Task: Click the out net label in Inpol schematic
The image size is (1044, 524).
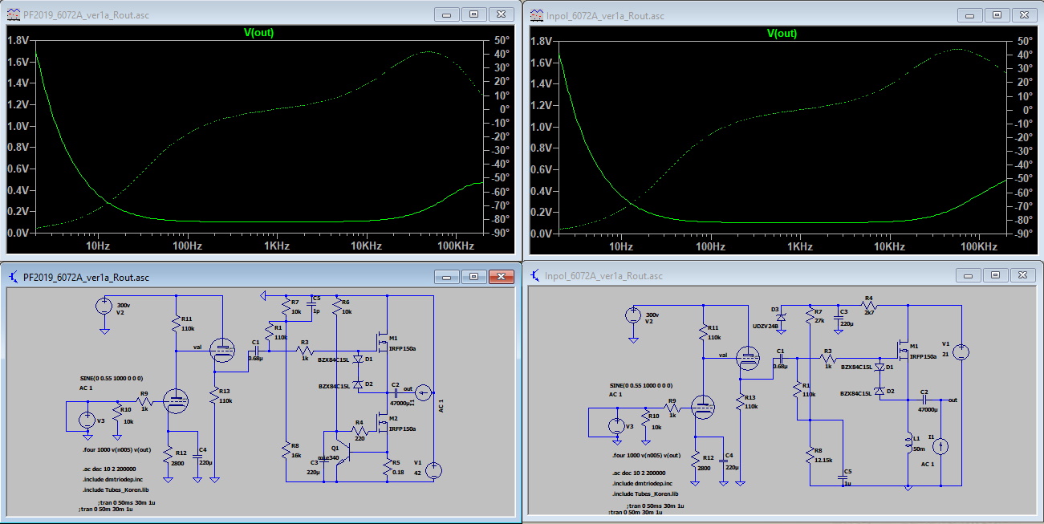Action: pos(953,399)
